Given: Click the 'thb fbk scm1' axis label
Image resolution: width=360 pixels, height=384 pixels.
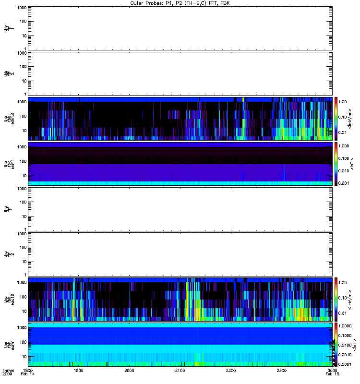Looking at the screenshot, I should [9, 164].
